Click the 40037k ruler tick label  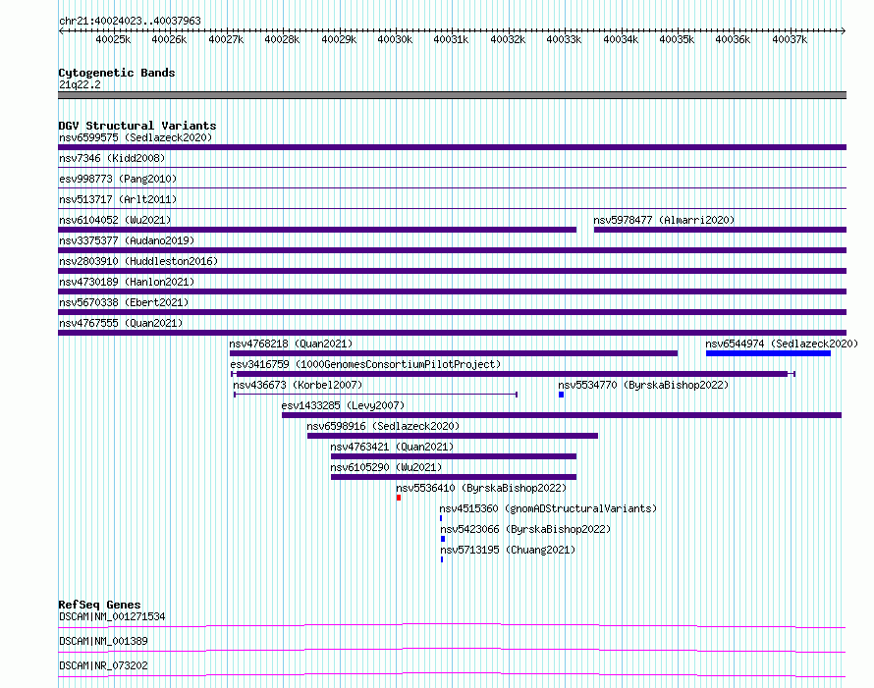[790, 39]
